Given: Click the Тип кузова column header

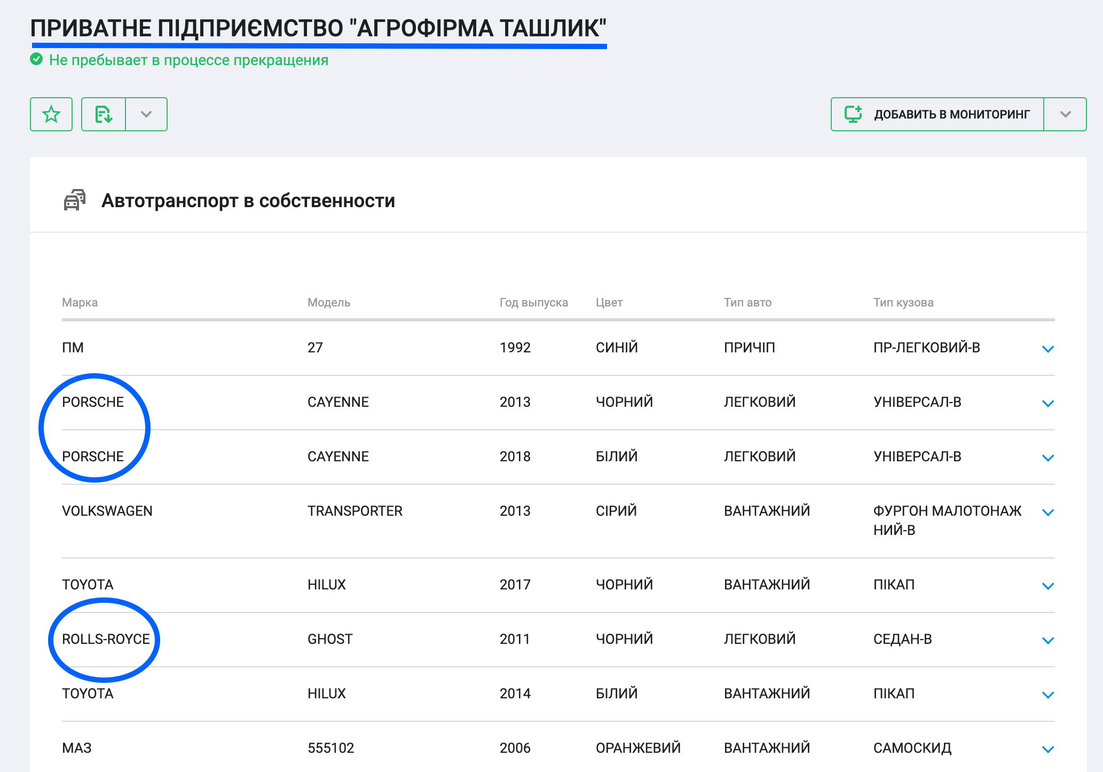Looking at the screenshot, I should [x=903, y=302].
